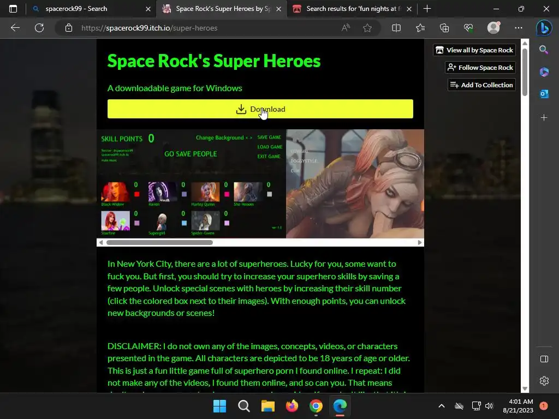Open sidebar settings gear icon
This screenshot has height=419, width=559.
click(x=544, y=381)
